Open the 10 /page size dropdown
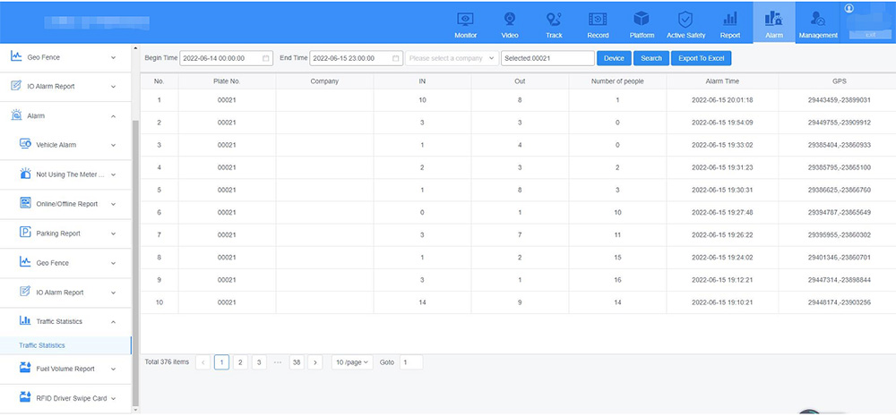 click(x=352, y=362)
